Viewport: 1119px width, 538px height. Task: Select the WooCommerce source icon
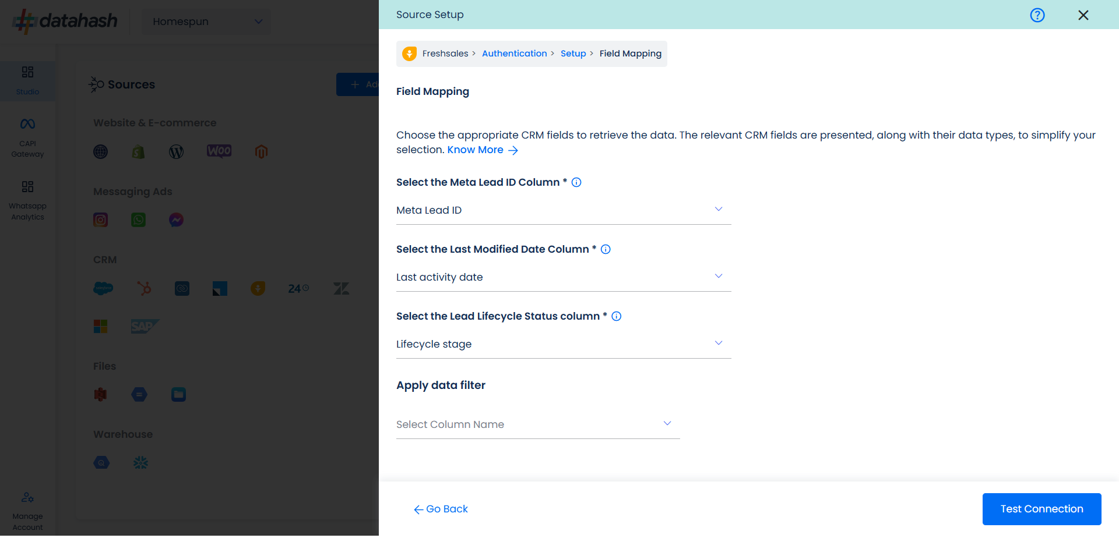click(219, 151)
